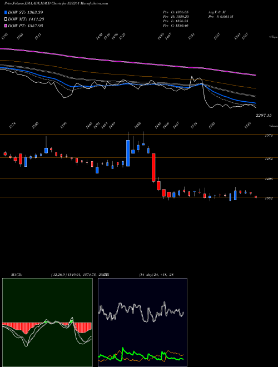278x367 pixels.
Task: Select the DOW PT legend label
Action: point(25,26)
